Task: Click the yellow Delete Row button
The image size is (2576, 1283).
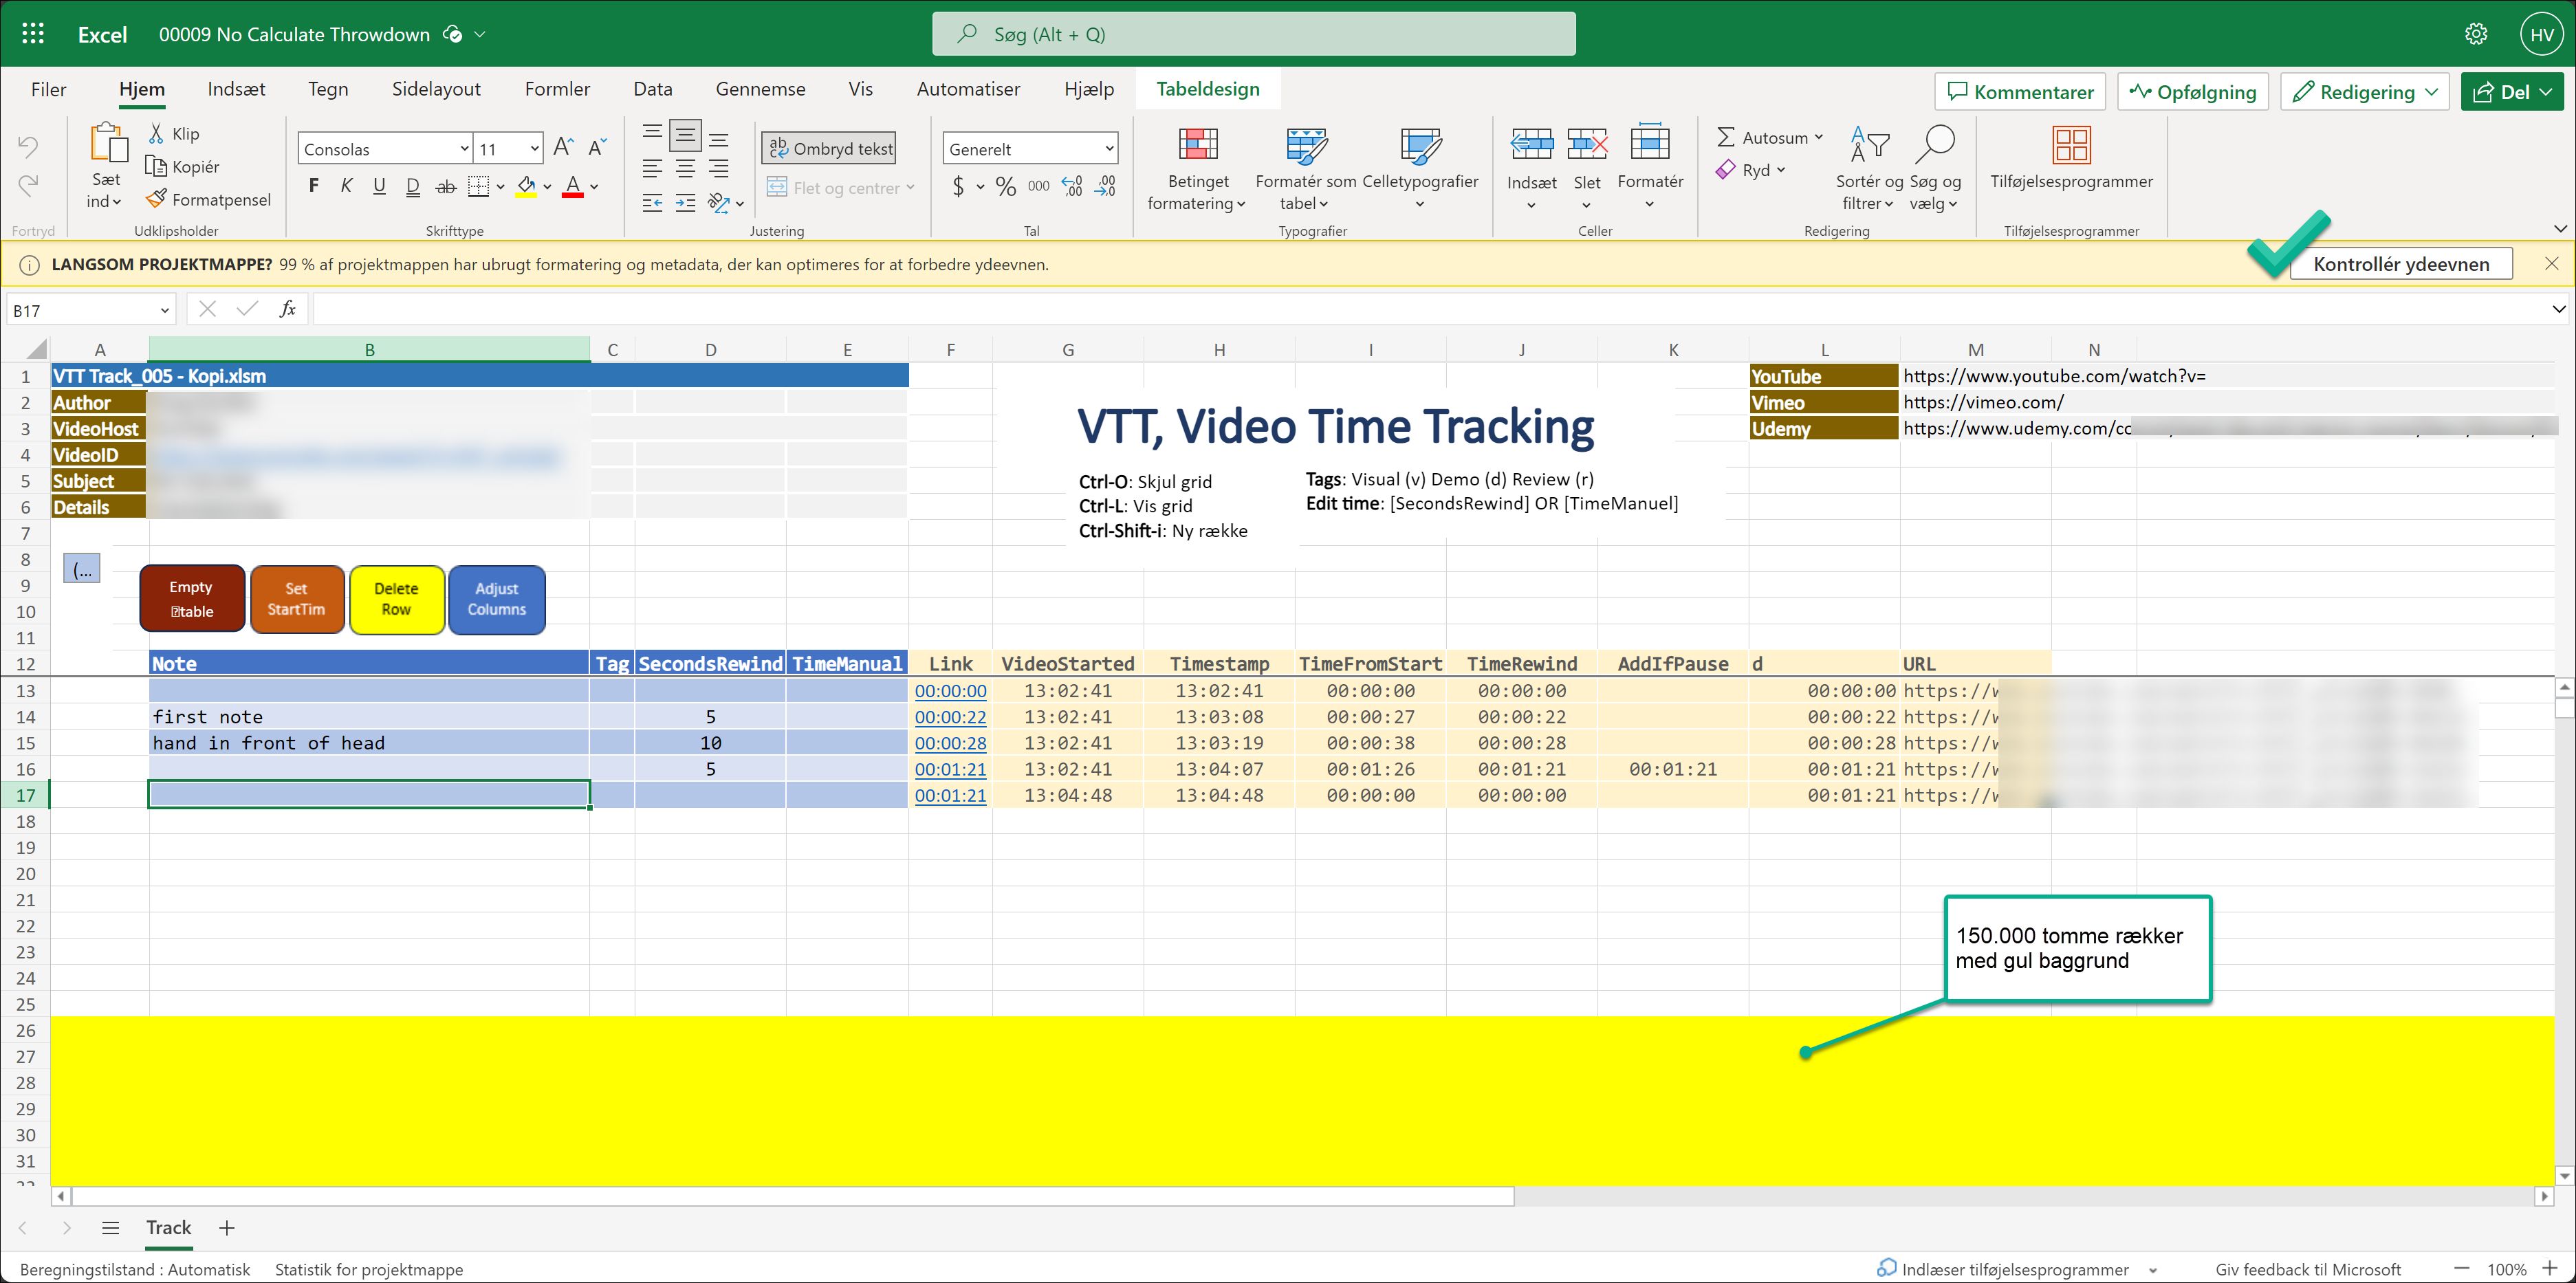Action: [396, 599]
